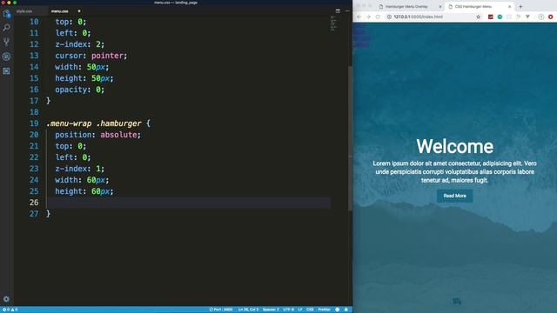
Task: Split the editor to the right
Action: click(x=338, y=11)
